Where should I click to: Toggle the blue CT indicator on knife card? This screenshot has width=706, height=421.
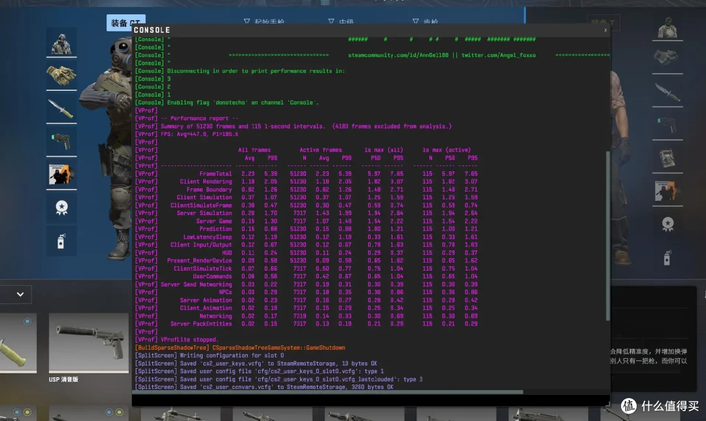(27, 321)
